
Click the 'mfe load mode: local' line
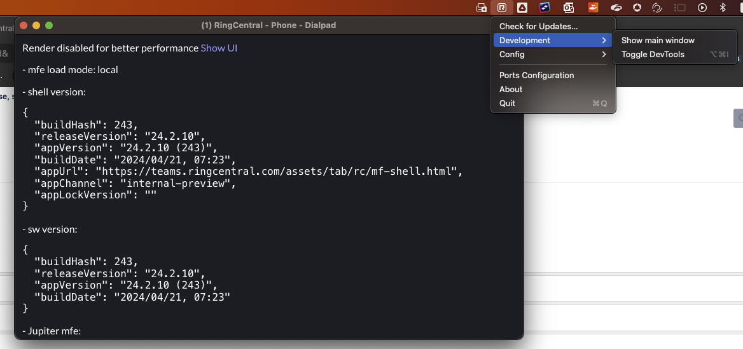coord(70,70)
